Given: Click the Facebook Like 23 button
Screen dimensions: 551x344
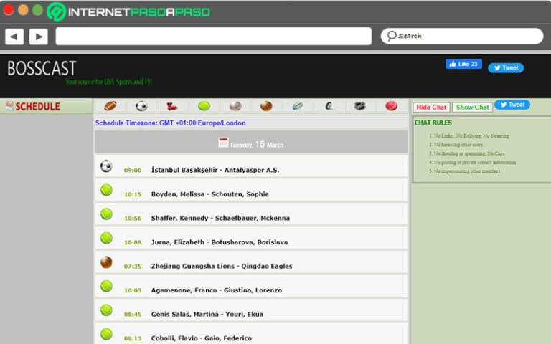Looking at the screenshot, I should (x=463, y=64).
